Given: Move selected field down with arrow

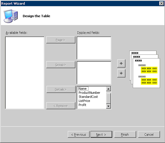Looking at the screenshot, I should click(x=121, y=73).
